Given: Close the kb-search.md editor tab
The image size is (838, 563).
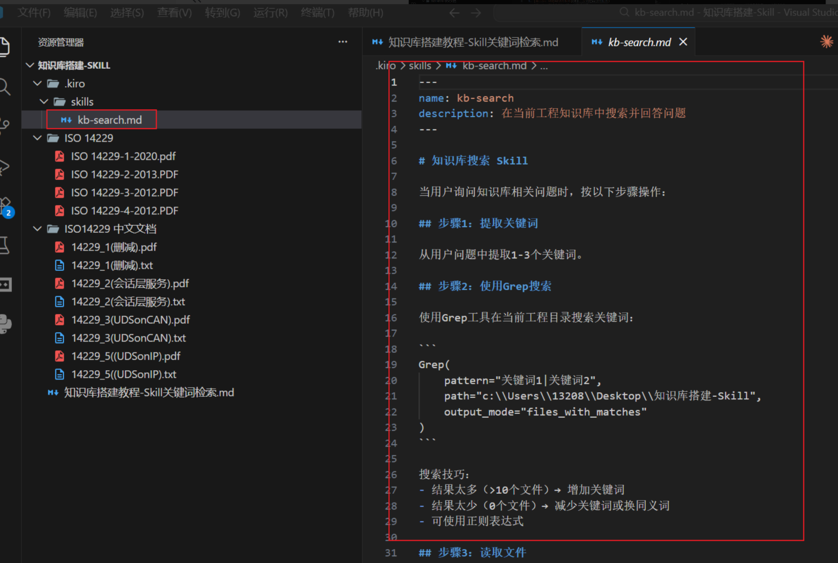Looking at the screenshot, I should coord(683,42).
